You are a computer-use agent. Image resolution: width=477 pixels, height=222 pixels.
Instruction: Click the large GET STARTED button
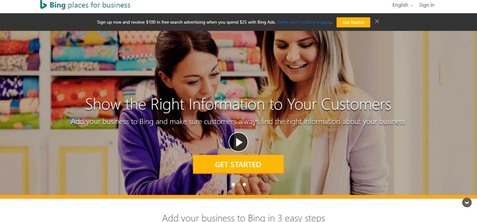tap(238, 164)
